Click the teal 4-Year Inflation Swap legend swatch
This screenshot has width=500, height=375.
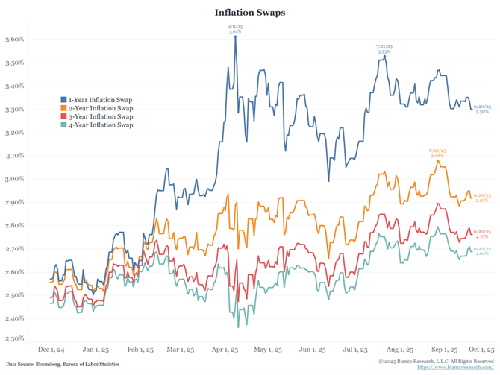click(x=63, y=125)
